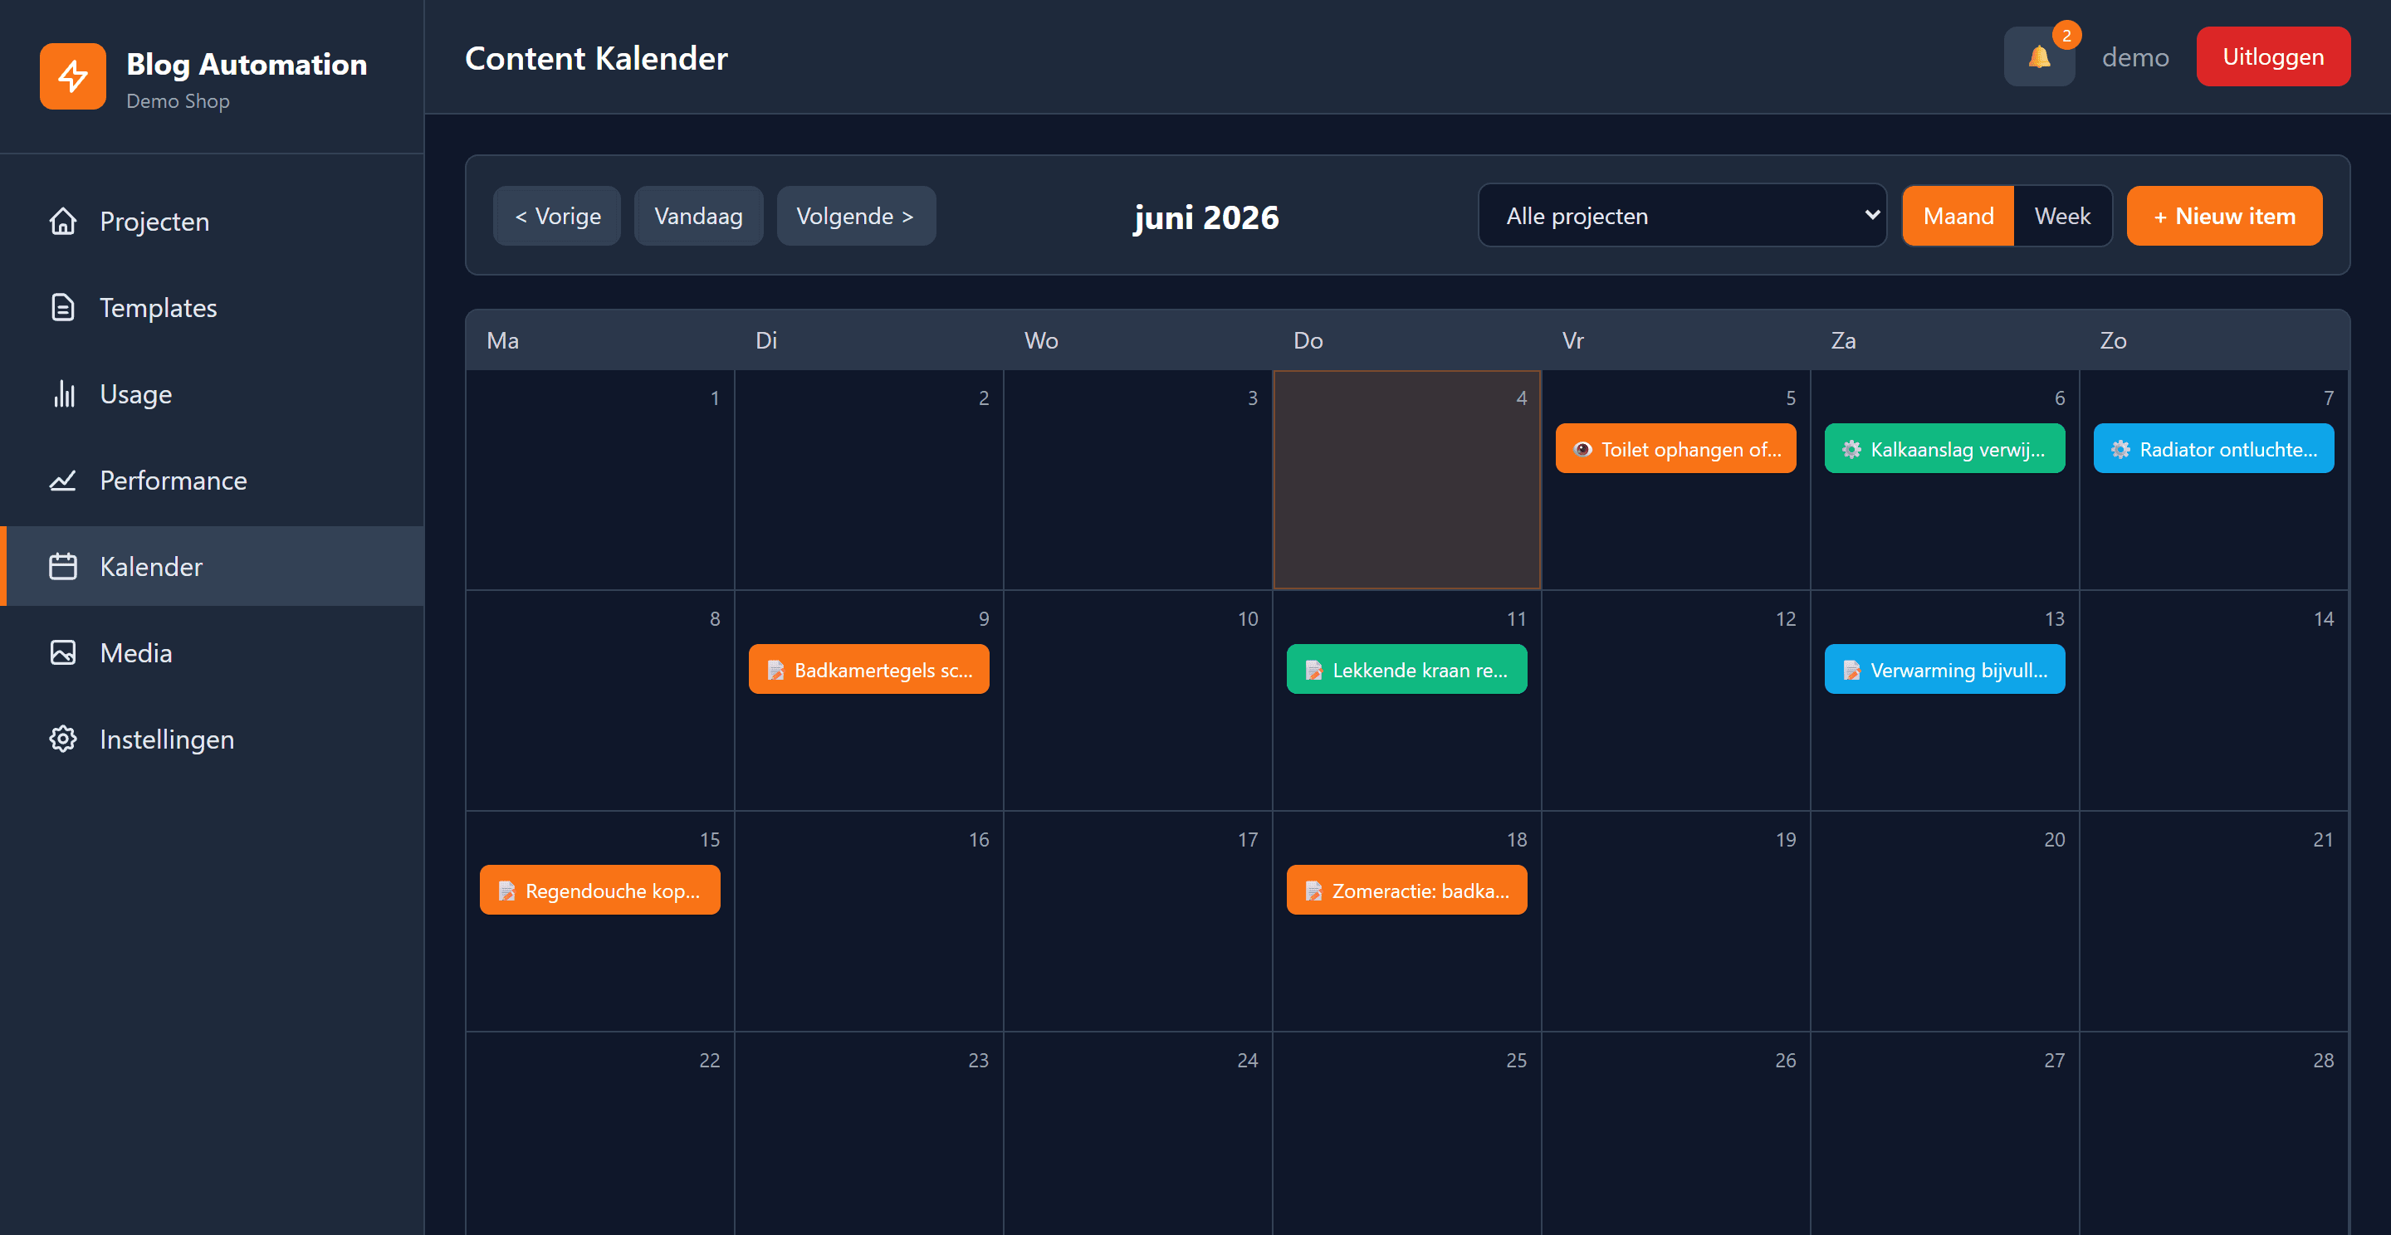Click document icon on Lekkende kraan item
This screenshot has width=2391, height=1235.
pyautogui.click(x=1314, y=671)
